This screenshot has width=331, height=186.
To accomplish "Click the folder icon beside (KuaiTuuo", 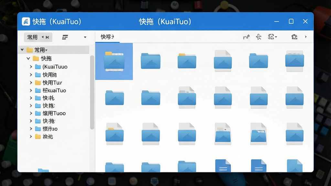I will coord(38,67).
